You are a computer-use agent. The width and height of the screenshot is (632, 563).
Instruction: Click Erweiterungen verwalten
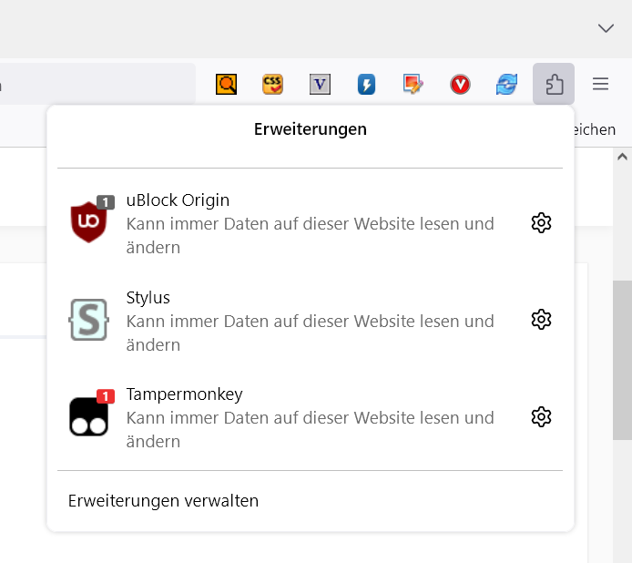(x=163, y=500)
